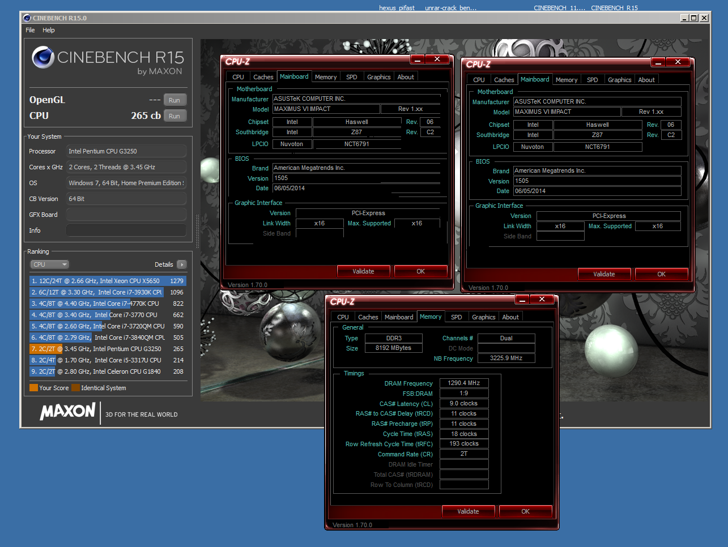Click the Cinebench title bar app icon
Viewport: 728px width, 547px height.
pyautogui.click(x=27, y=18)
